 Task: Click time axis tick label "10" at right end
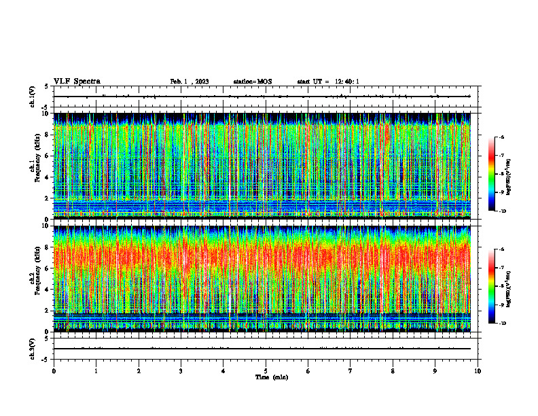click(478, 371)
